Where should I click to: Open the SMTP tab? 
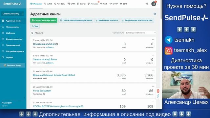[x=114, y=4]
